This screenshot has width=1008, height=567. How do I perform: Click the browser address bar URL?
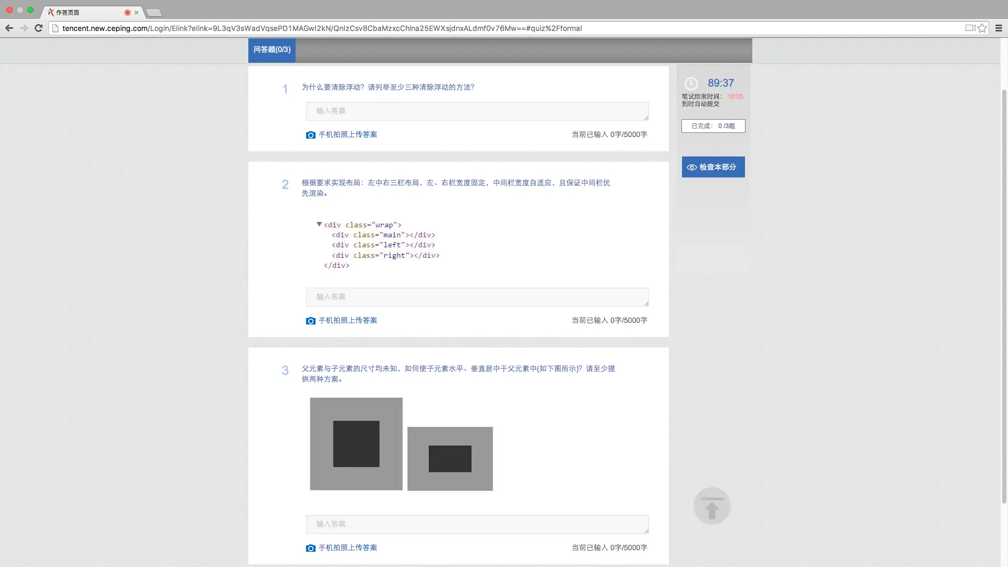[x=321, y=28]
